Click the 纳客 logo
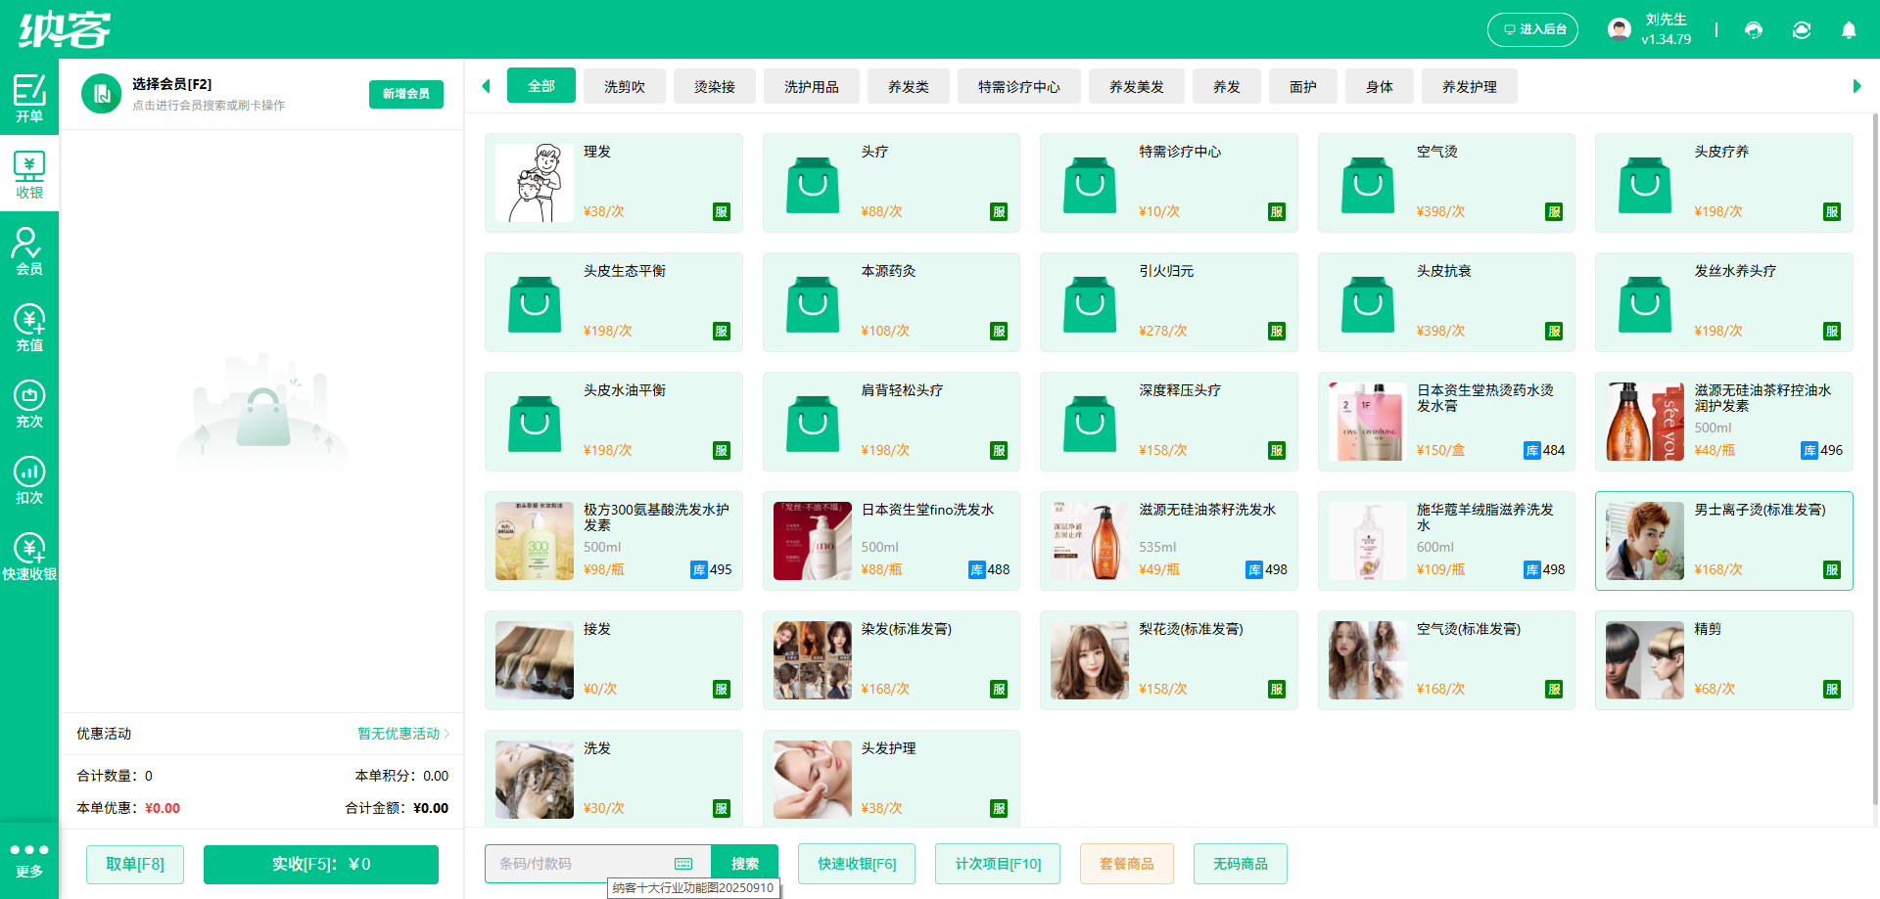The height and width of the screenshot is (899, 1880). click(x=65, y=29)
